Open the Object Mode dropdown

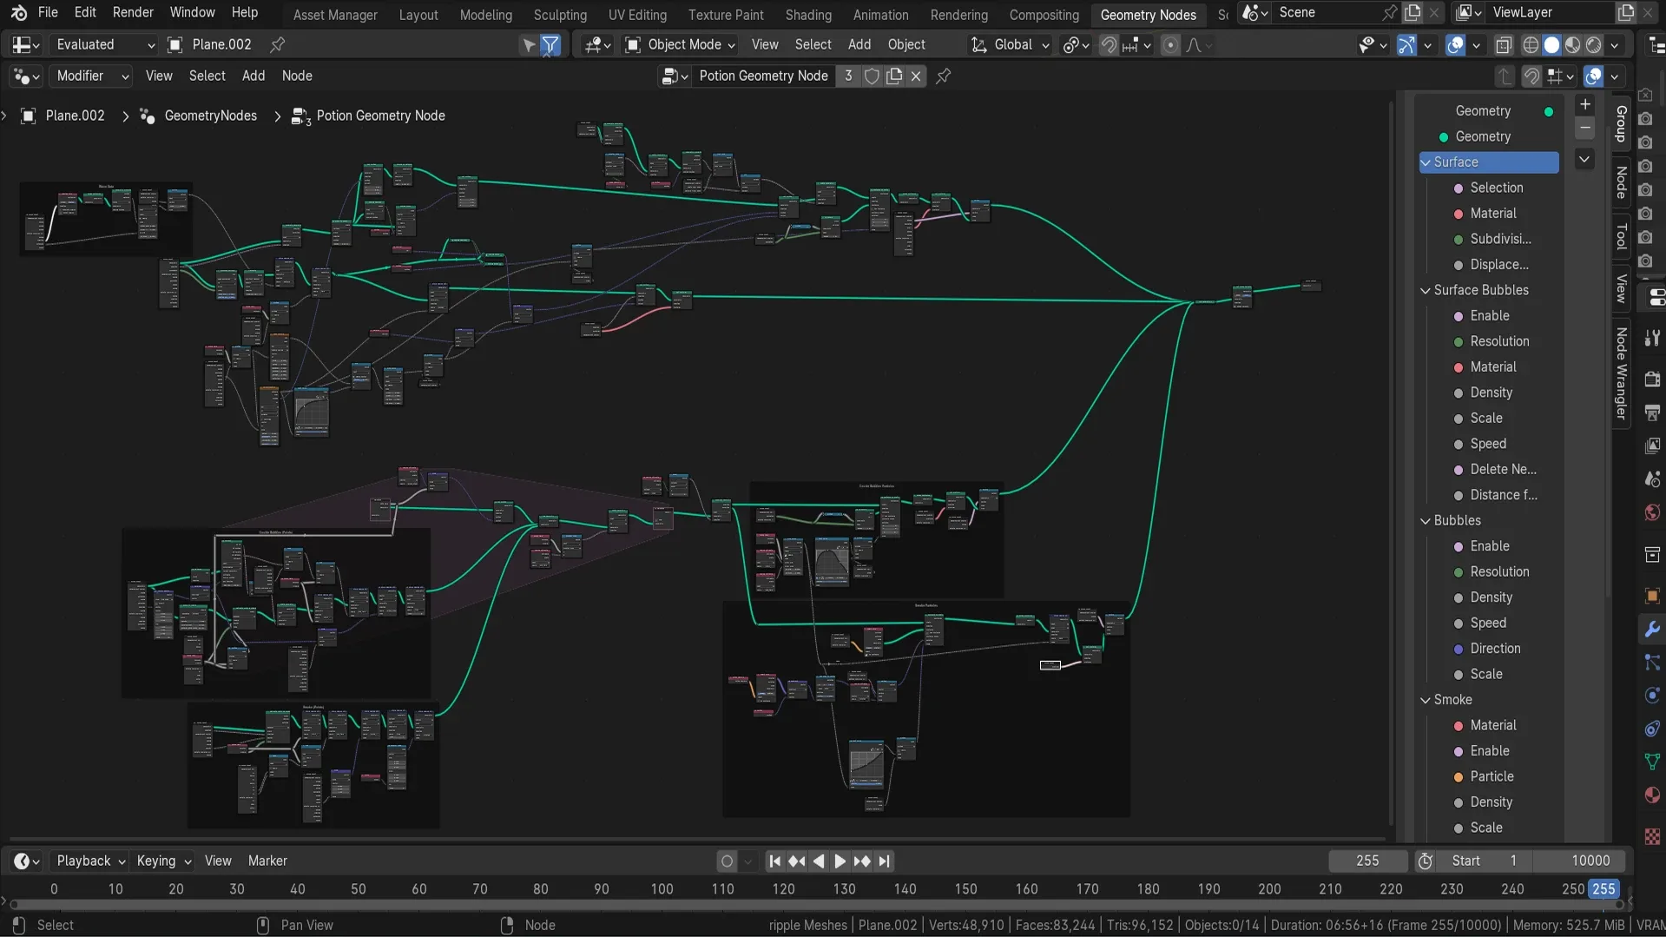pos(679,44)
